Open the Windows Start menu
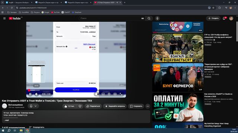This screenshot has width=238, height=133. (x=3, y=130)
